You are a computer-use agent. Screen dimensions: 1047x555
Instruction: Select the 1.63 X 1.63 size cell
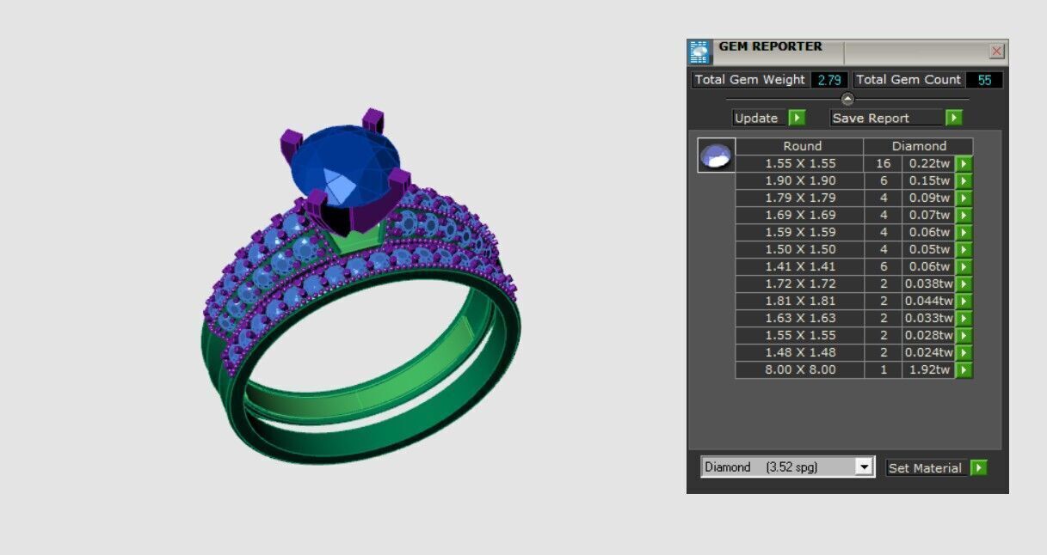(x=800, y=318)
